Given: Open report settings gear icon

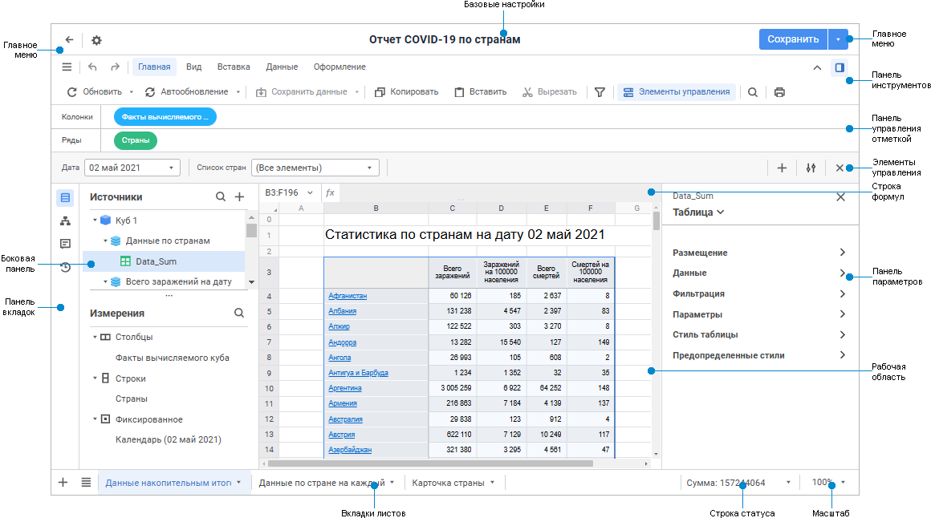Looking at the screenshot, I should 96,40.
